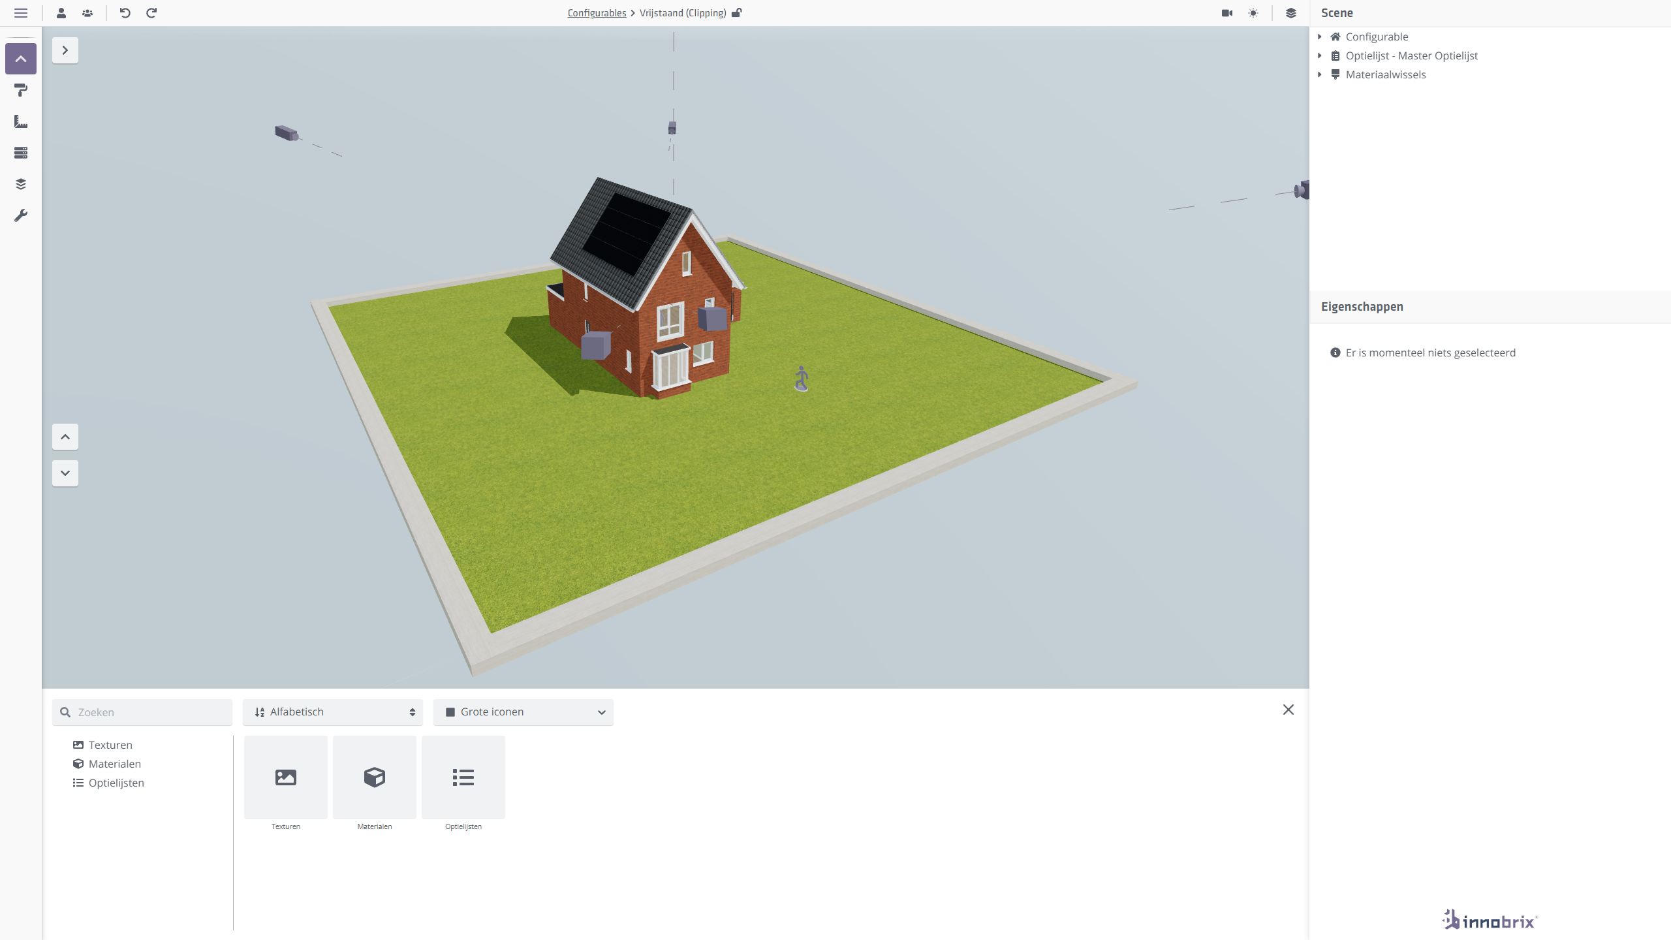Select the ruler measurement tool
This screenshot has width=1671, height=940.
point(21,121)
